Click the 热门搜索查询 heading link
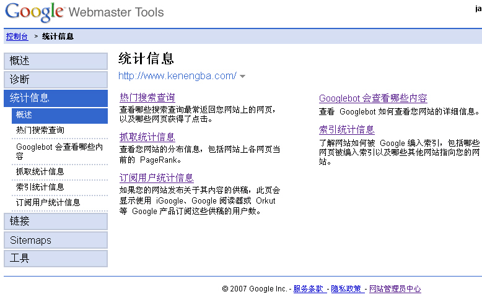Screen dimensions: 482x305 click(147, 98)
